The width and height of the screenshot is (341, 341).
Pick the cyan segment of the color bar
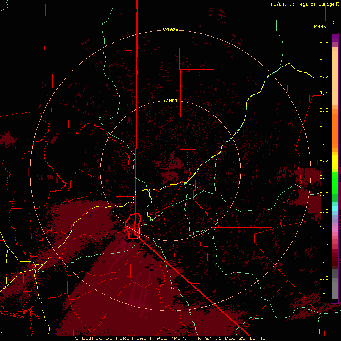pos(335,208)
